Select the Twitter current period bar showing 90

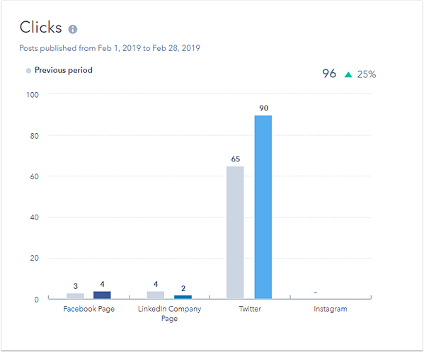(263, 207)
